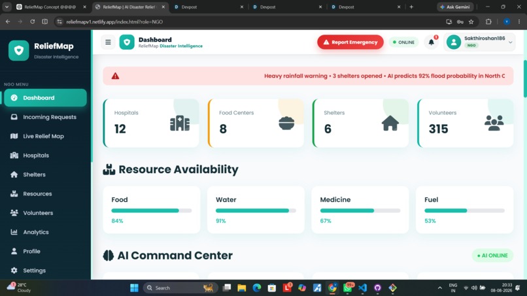Screen dimensions: 527x296
Task: Go back with the browser back arrow
Action: point(8,22)
